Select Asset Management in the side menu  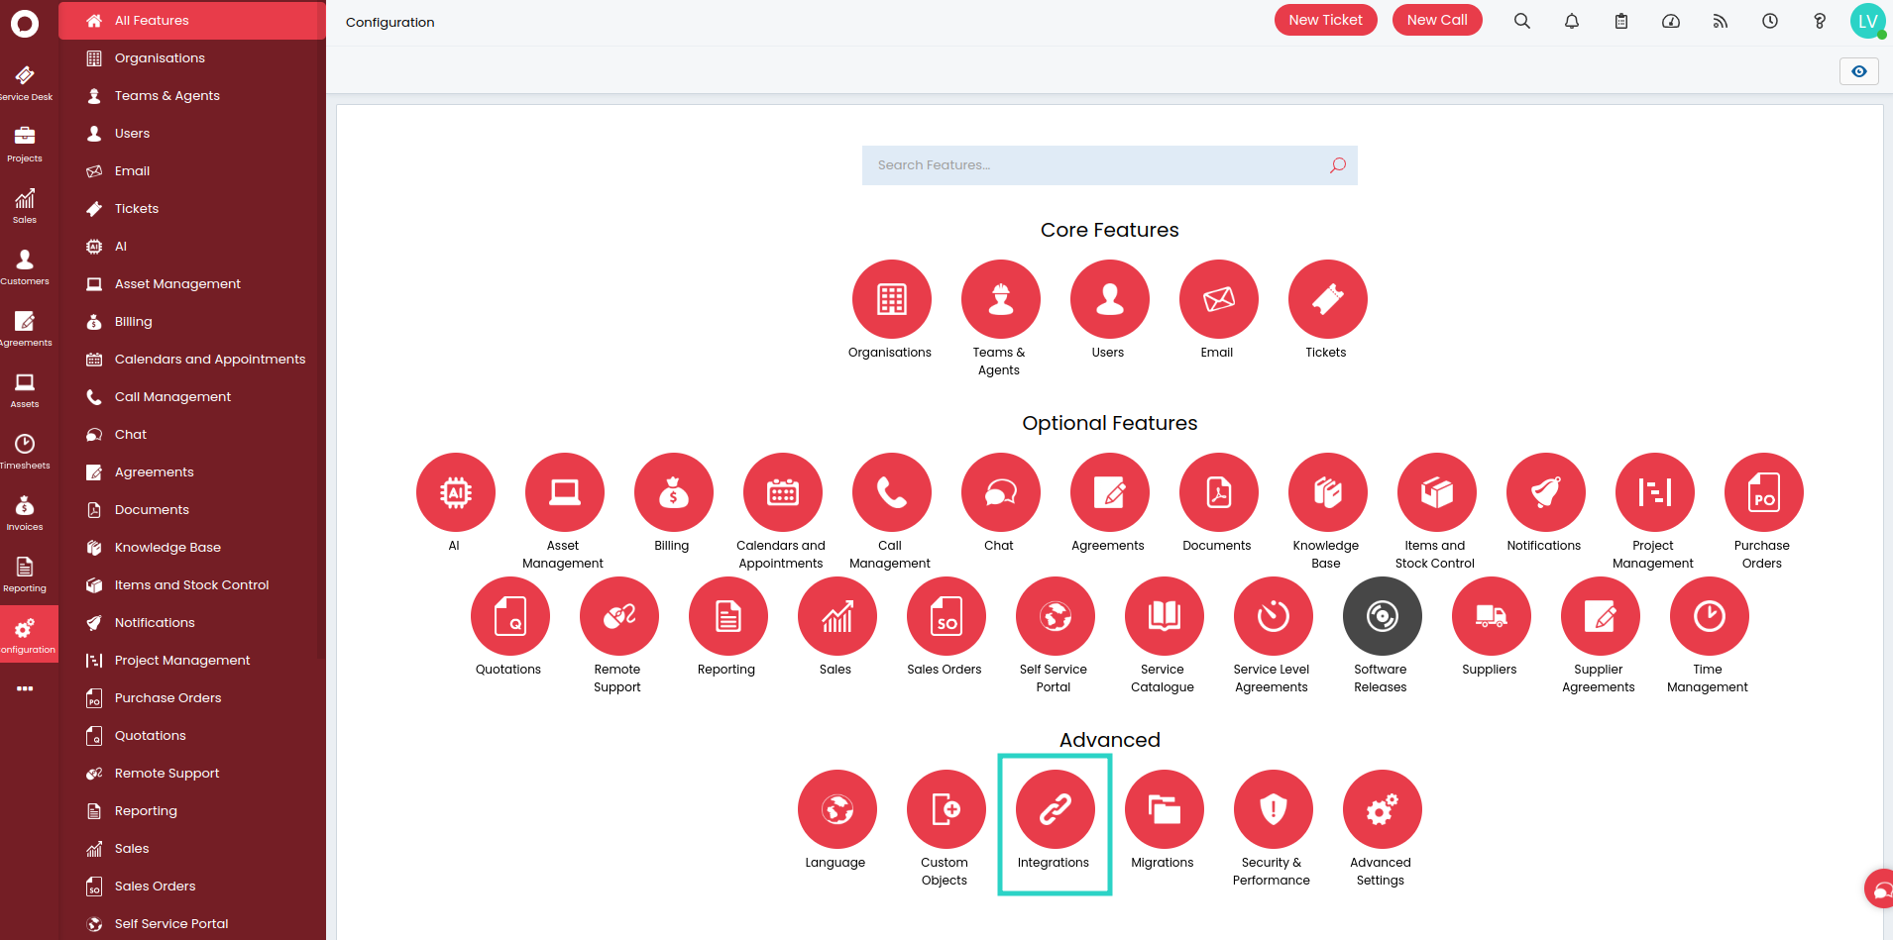tap(177, 284)
